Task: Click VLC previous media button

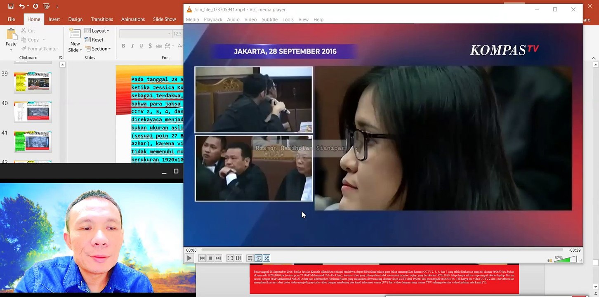Action: (x=202, y=258)
